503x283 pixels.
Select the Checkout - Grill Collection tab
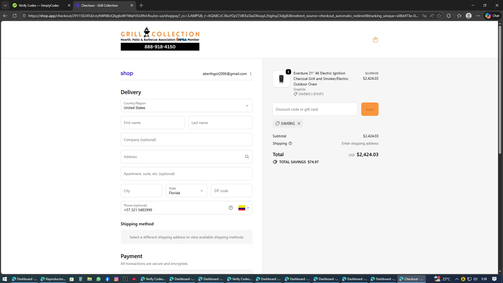click(104, 5)
